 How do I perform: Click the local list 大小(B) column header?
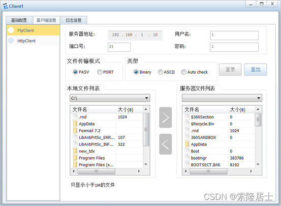pyautogui.click(x=130, y=109)
